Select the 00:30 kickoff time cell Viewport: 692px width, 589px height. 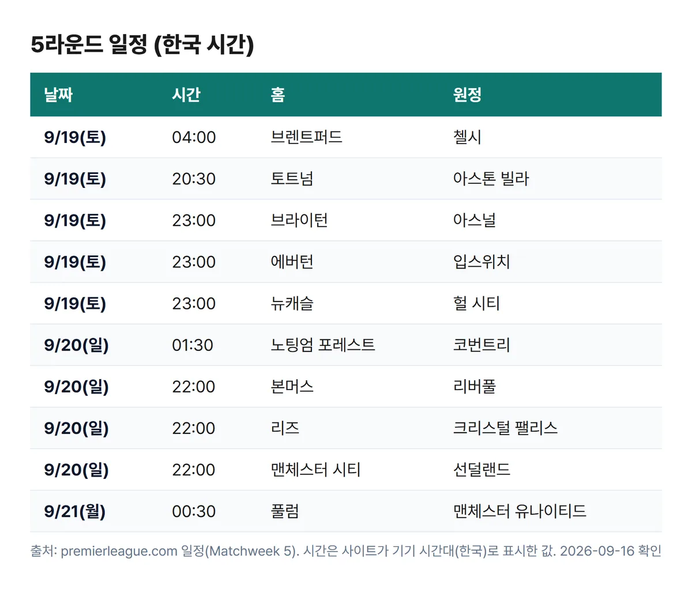[194, 511]
